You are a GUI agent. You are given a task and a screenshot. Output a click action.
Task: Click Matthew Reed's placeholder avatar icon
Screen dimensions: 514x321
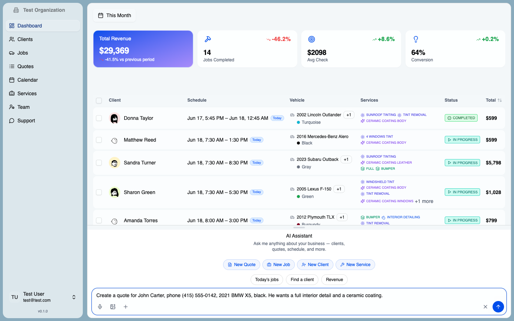click(x=114, y=140)
